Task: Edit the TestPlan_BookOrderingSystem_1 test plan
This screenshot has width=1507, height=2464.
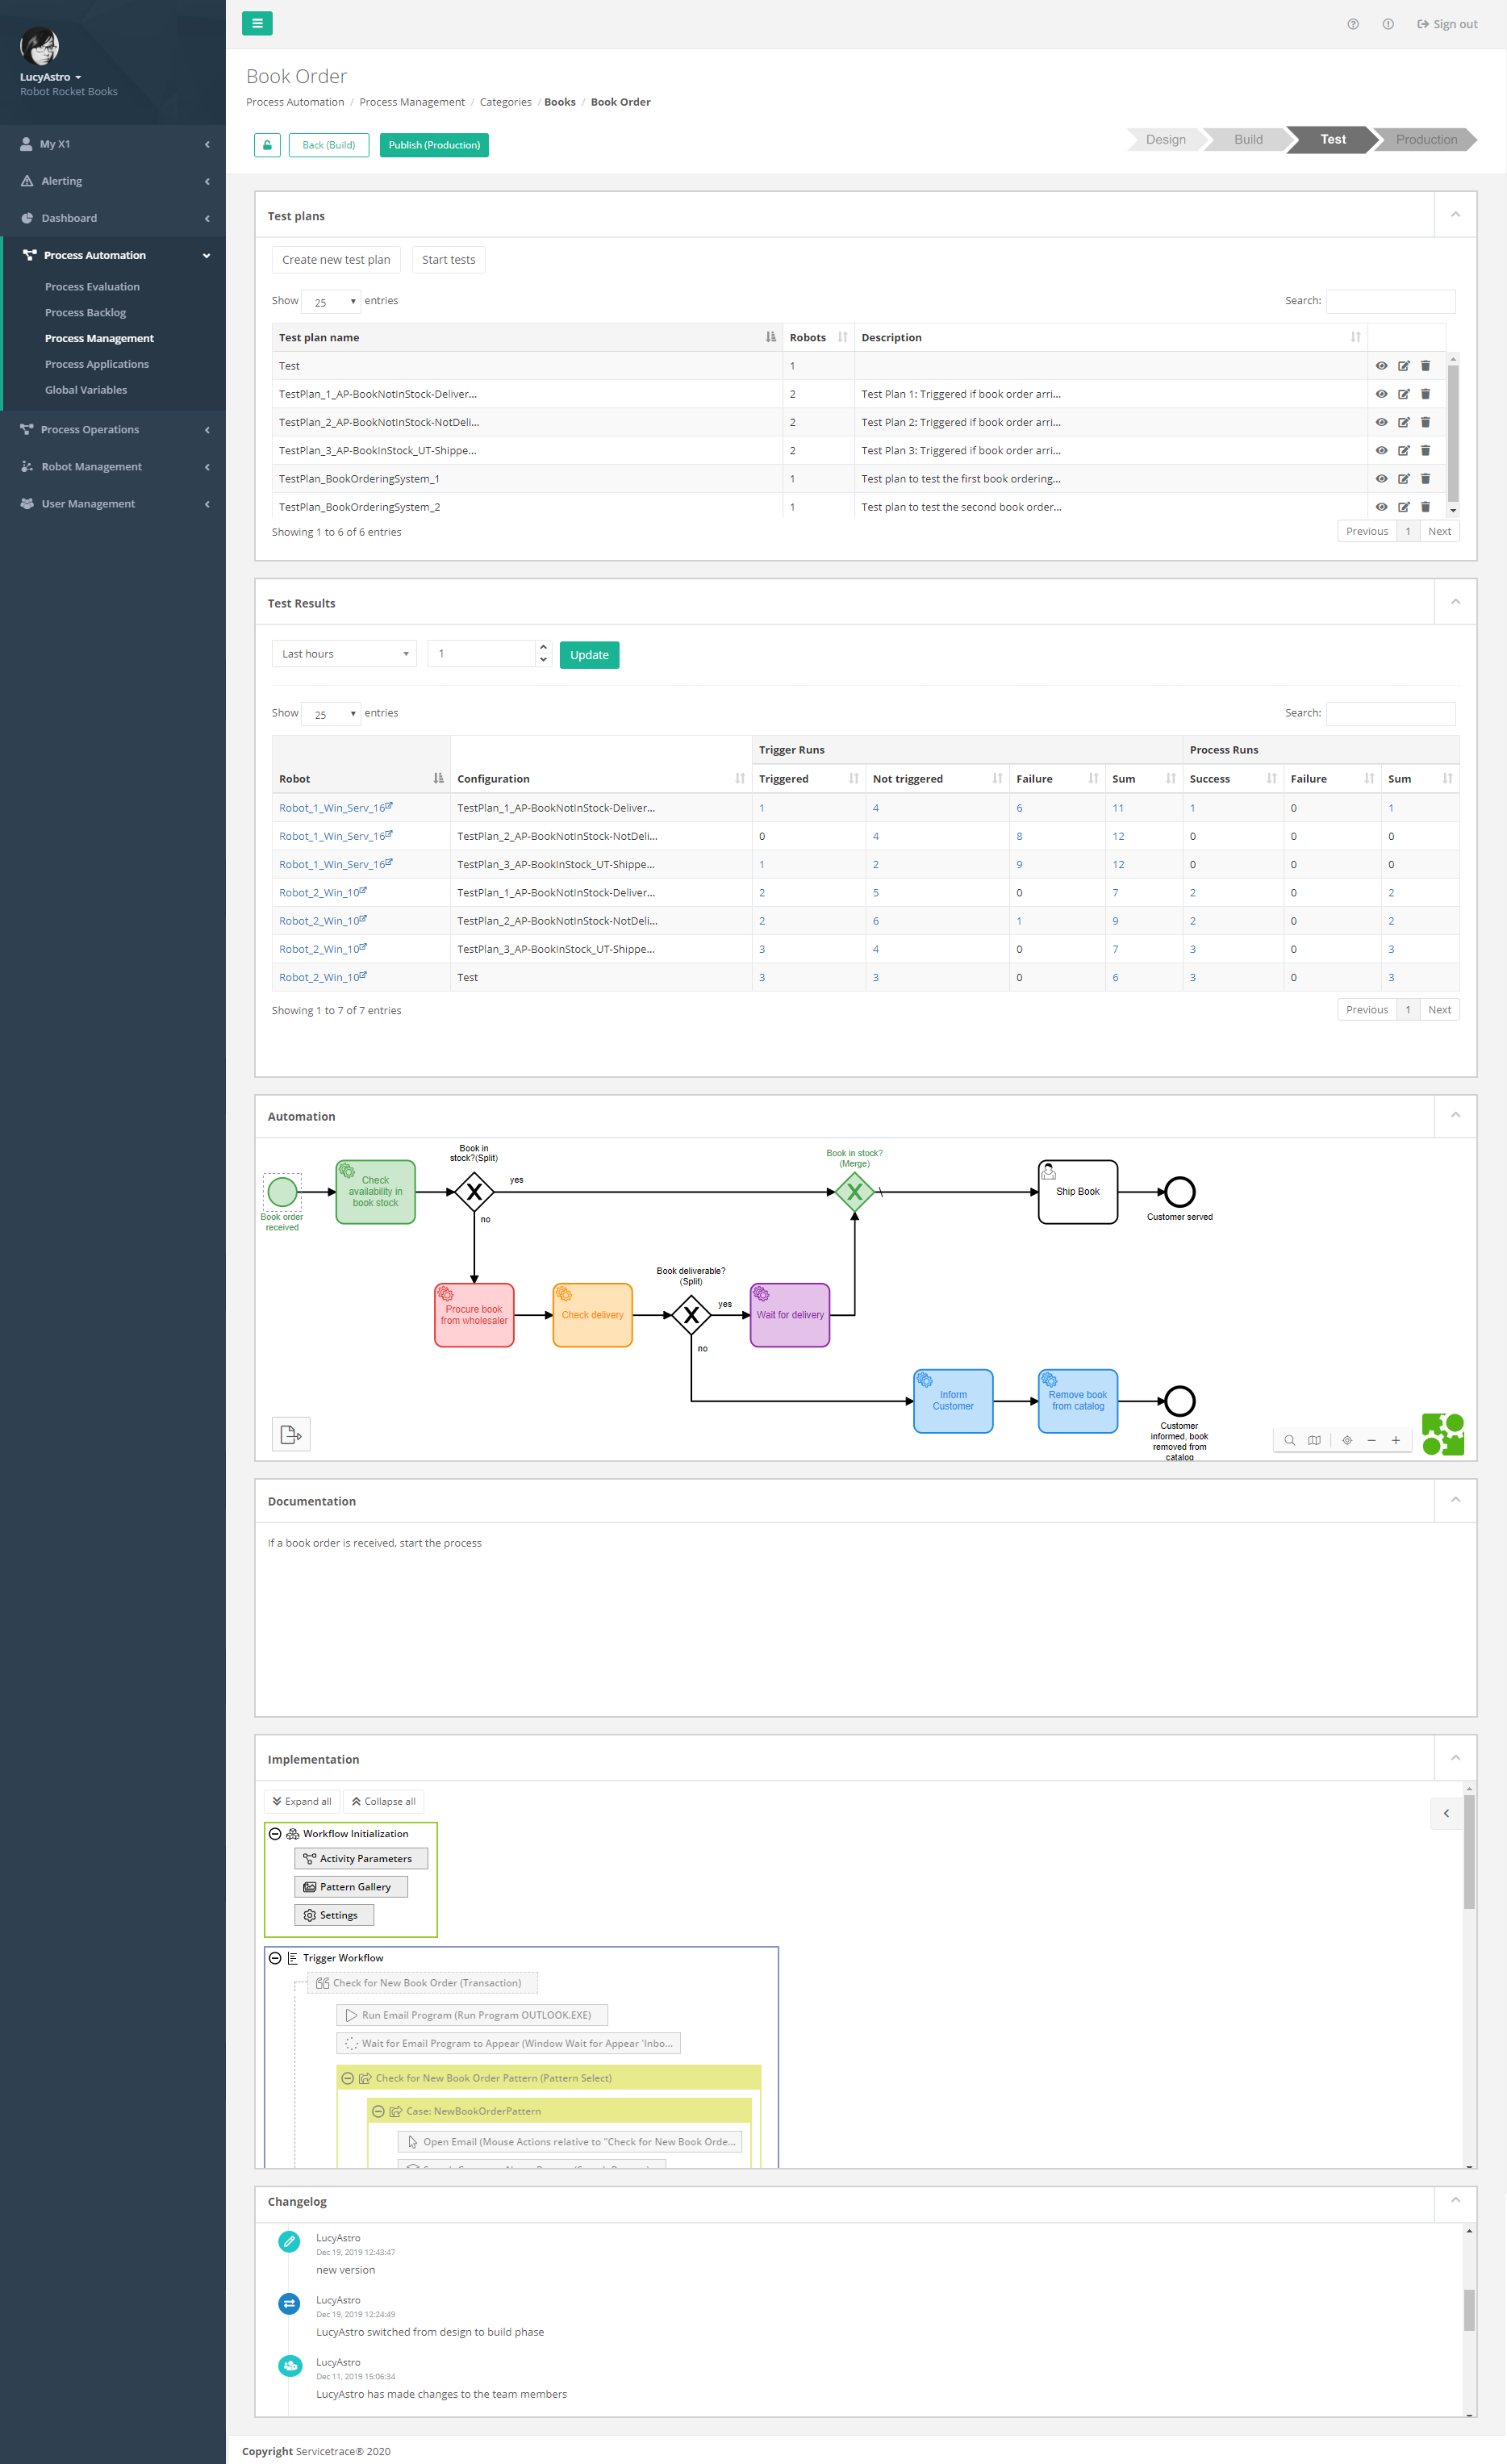Action: 1403,479
